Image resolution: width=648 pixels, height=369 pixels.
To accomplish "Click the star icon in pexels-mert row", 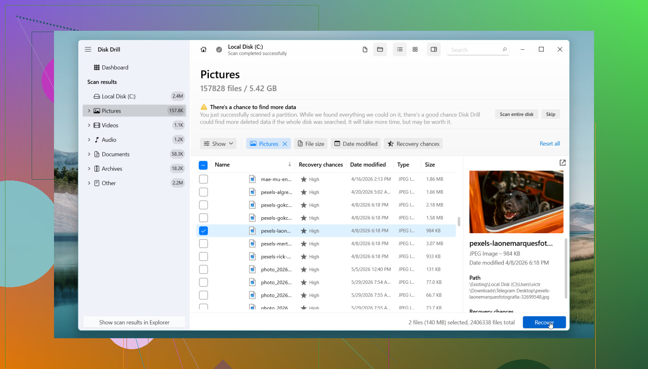I will coord(303,244).
